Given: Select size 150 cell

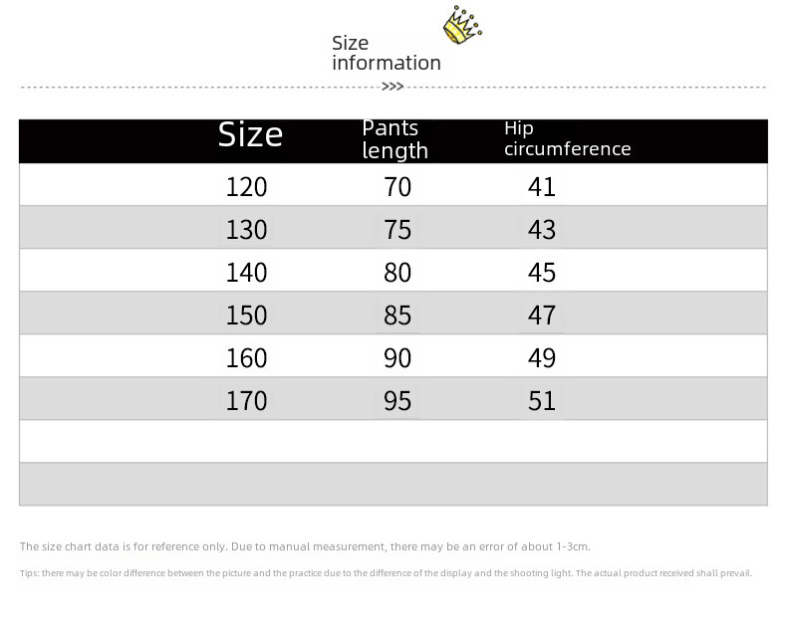Looking at the screenshot, I should pyautogui.click(x=246, y=316).
